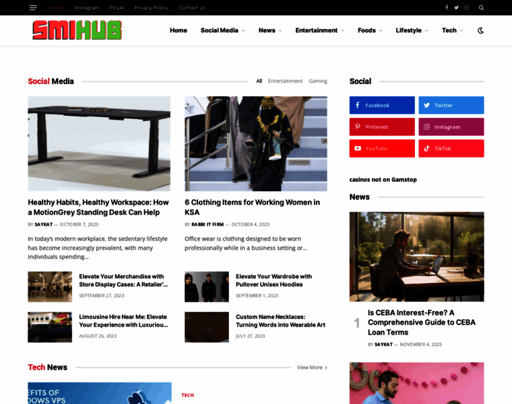Open the Windows VPS article banner
The height and width of the screenshot is (404, 512).
tap(100, 393)
